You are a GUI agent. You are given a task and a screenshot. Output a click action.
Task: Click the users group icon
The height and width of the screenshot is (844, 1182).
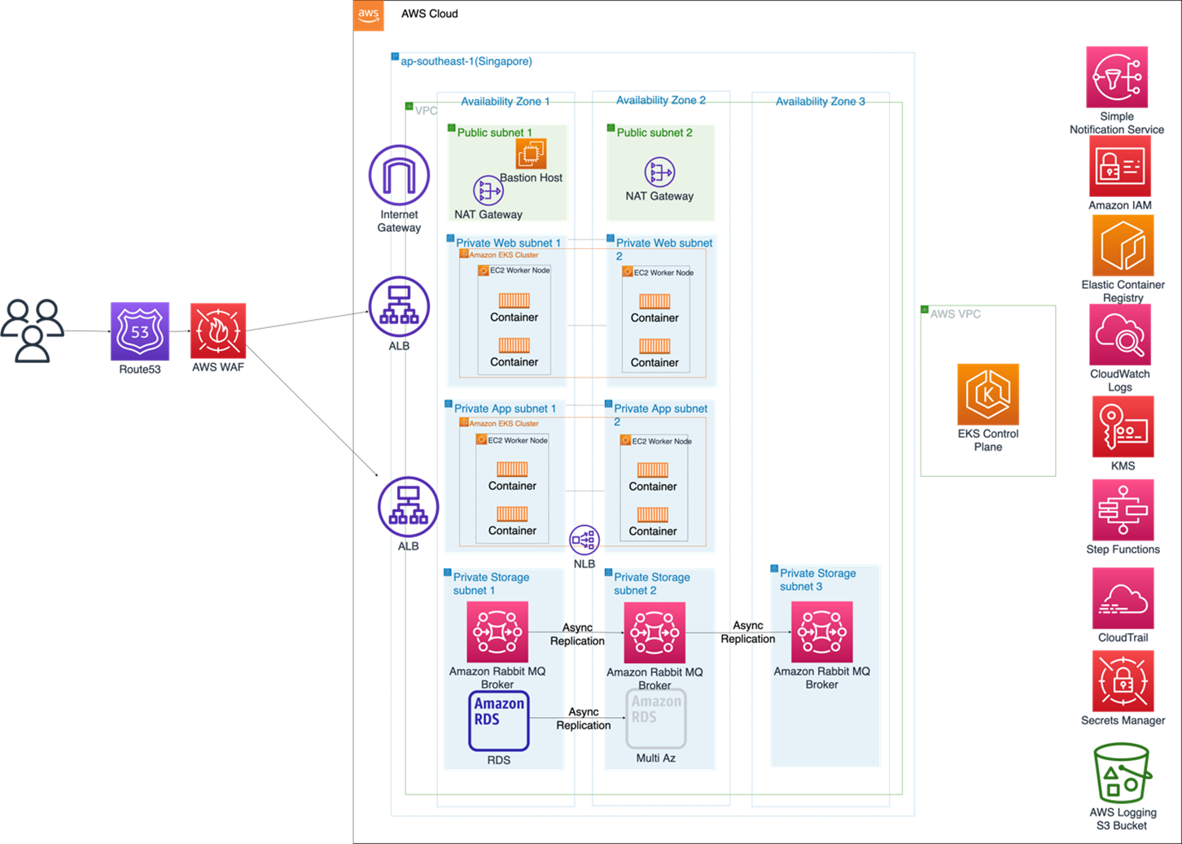[33, 330]
